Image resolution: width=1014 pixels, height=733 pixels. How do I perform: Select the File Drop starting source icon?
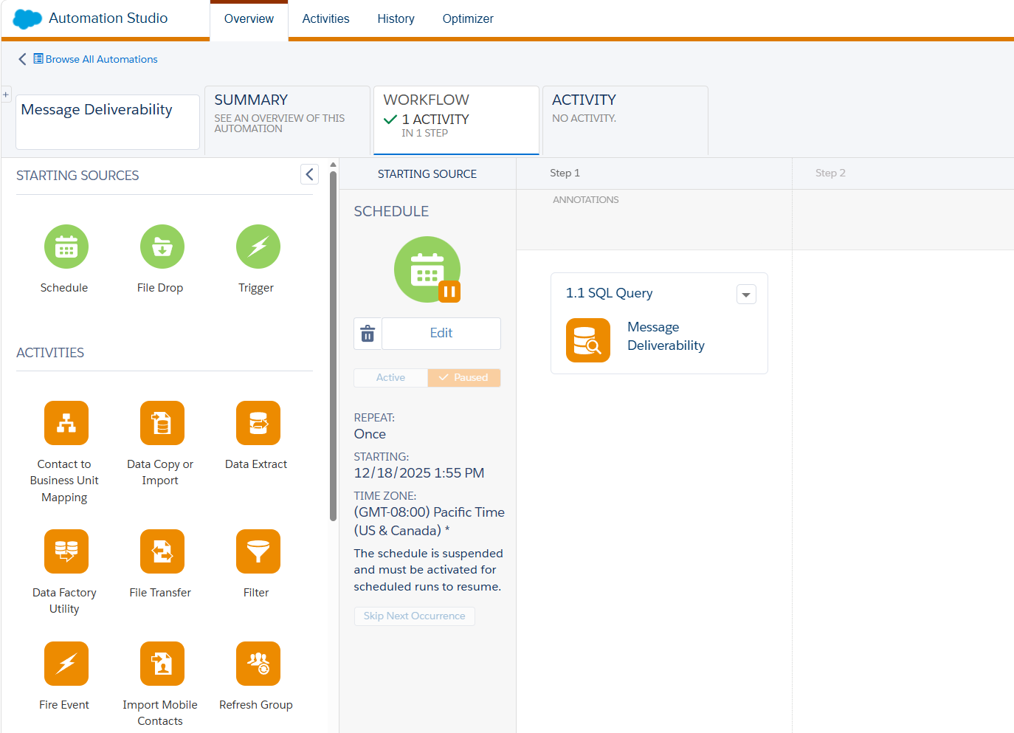tap(162, 247)
